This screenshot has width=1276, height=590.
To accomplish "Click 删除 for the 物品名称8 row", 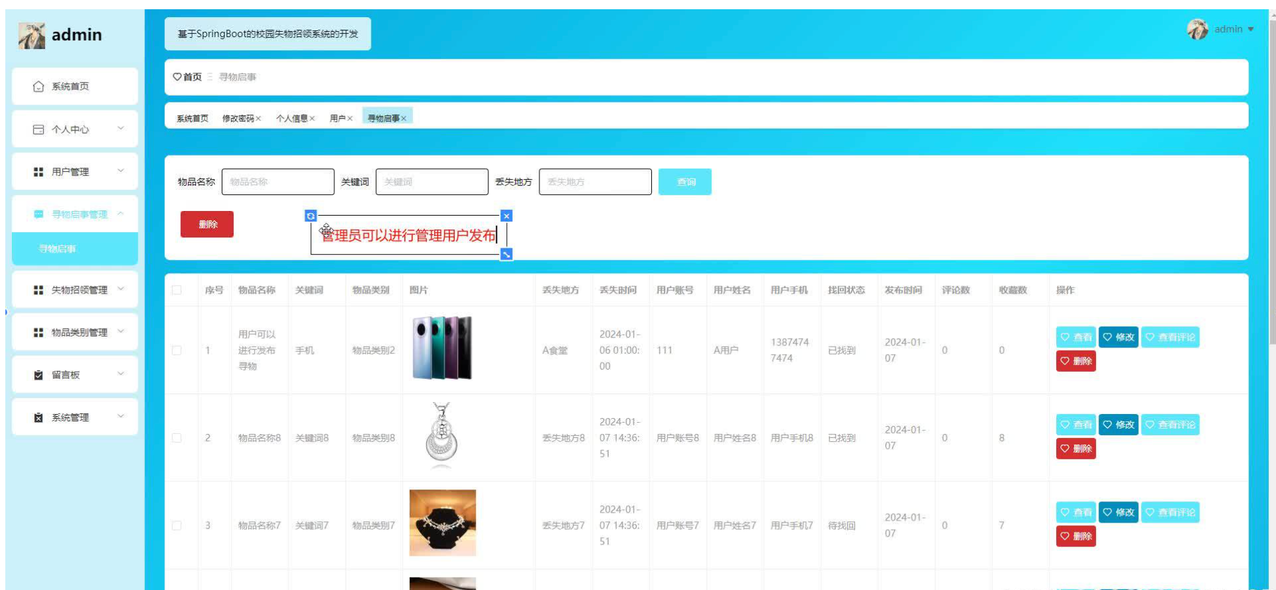I will pos(1076,448).
